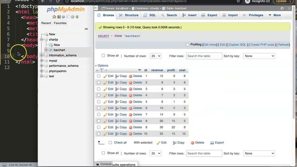
Task: Click With selected Delete icon
Action: (x=193, y=143)
